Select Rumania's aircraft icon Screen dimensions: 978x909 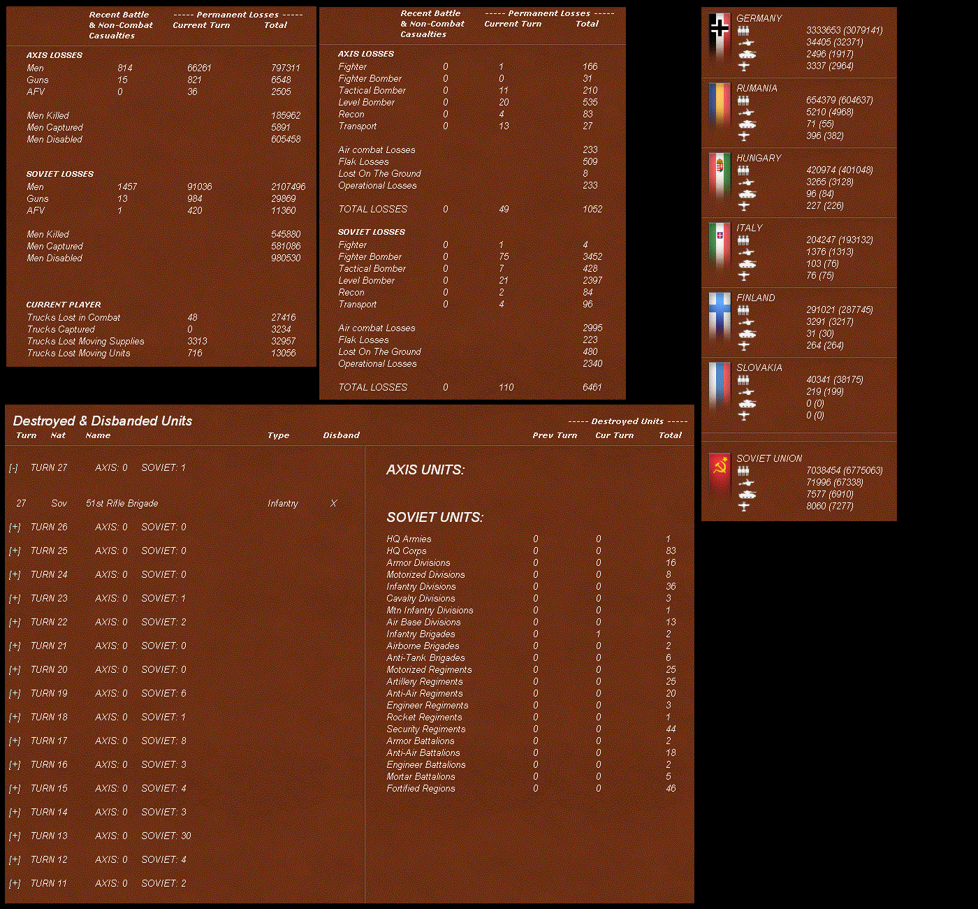pyautogui.click(x=743, y=136)
